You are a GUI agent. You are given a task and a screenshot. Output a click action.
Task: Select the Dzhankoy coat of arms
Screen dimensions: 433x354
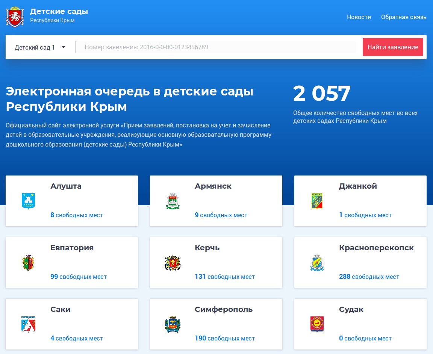[x=317, y=201]
